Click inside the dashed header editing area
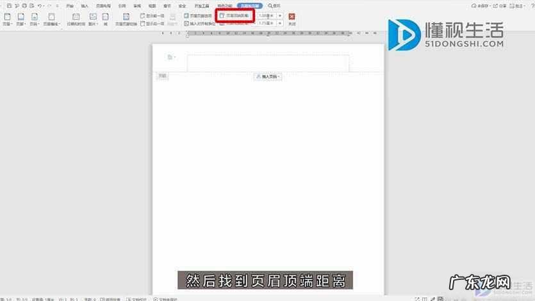Image resolution: width=535 pixels, height=301 pixels. click(268, 63)
